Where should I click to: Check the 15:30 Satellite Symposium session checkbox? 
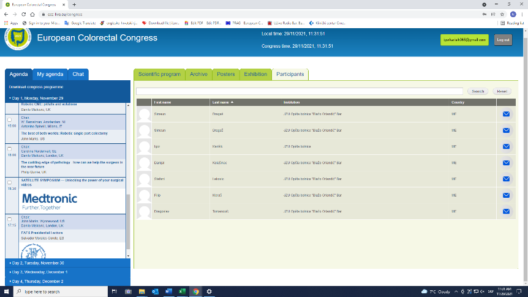coord(9,181)
